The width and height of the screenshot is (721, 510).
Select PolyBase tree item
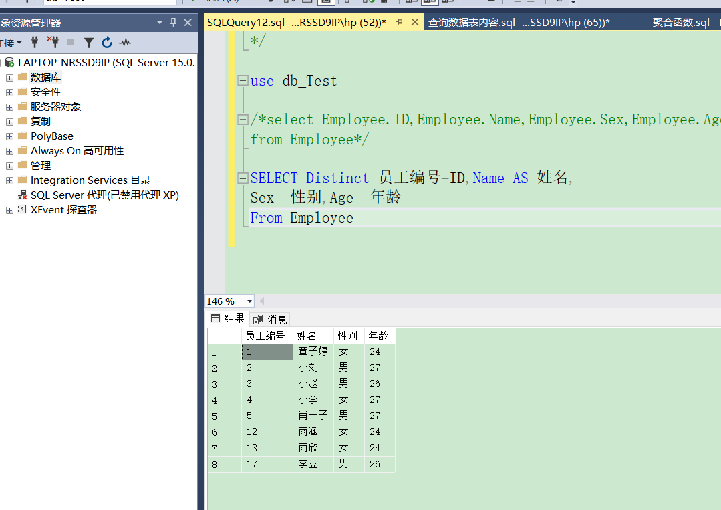pos(52,136)
